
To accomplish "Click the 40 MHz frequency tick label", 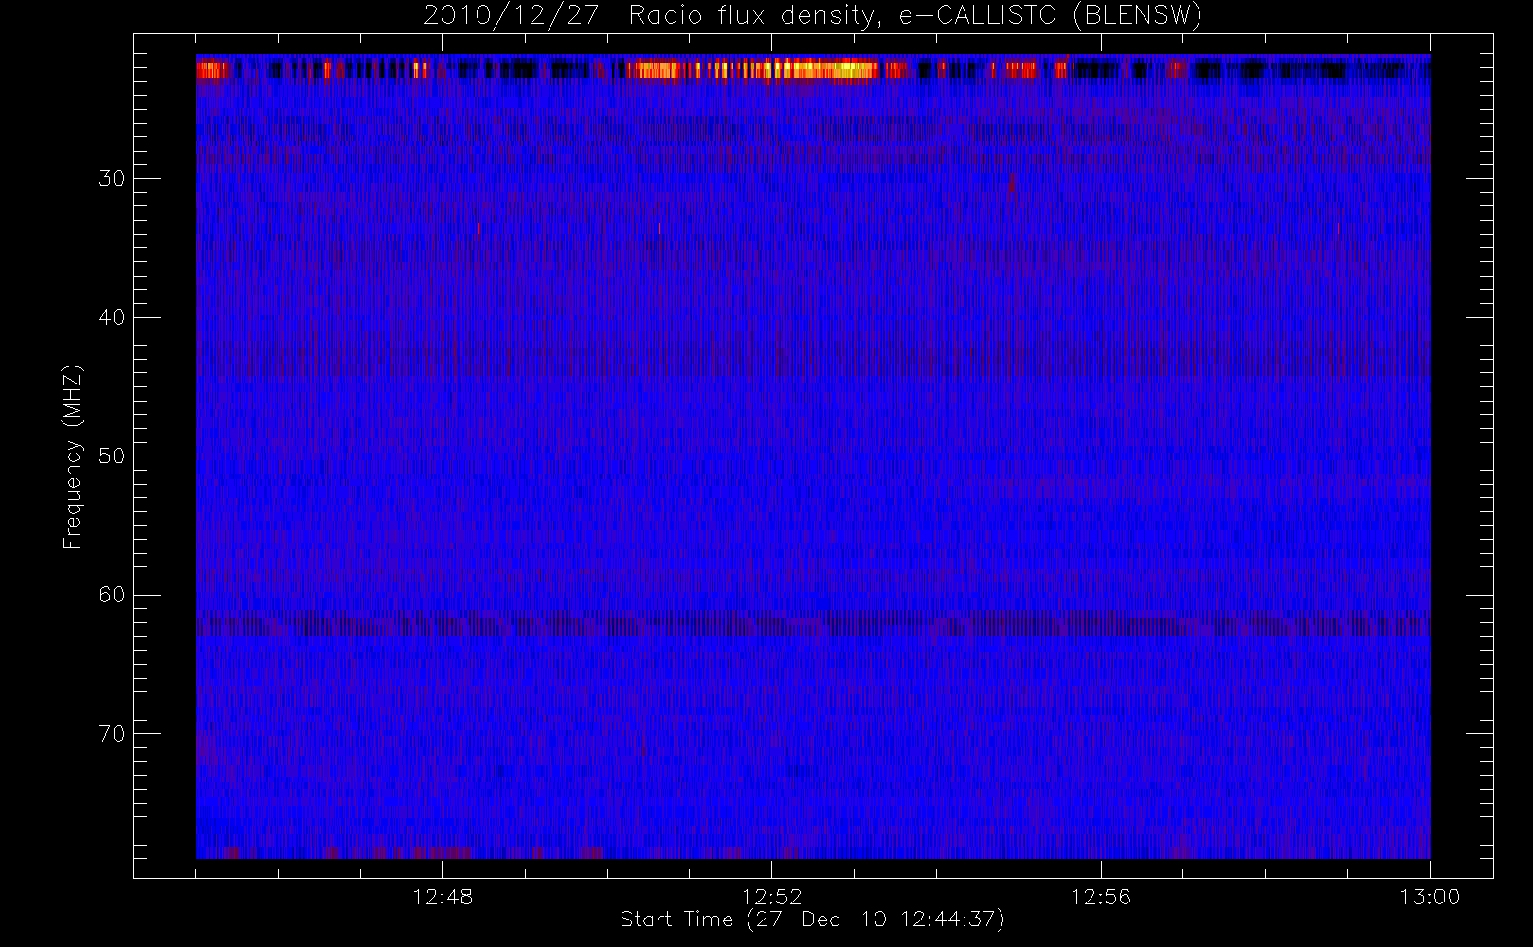I will (112, 317).
